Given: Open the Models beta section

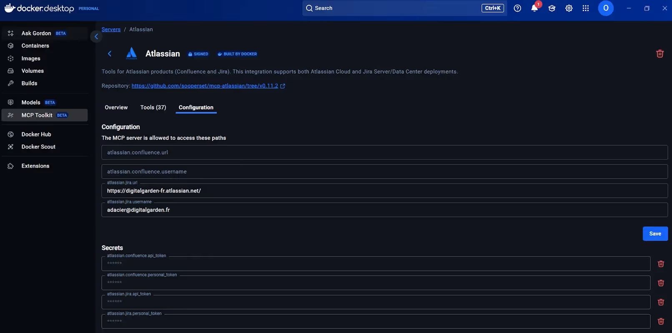Looking at the screenshot, I should (45, 102).
